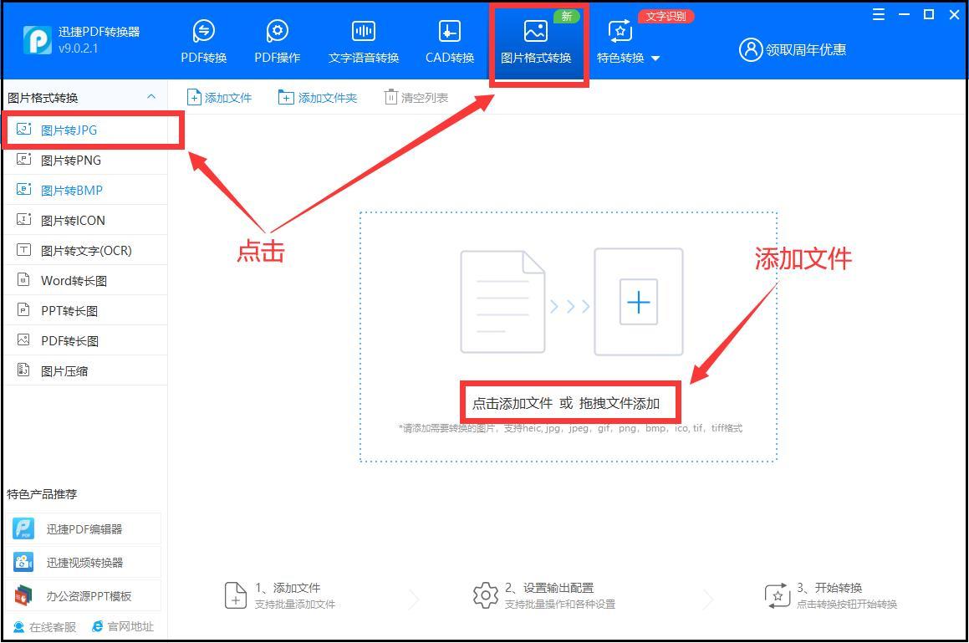Open the 迅捷PDF编辑器 recommended product
Image resolution: width=969 pixels, height=643 pixels.
(x=84, y=528)
